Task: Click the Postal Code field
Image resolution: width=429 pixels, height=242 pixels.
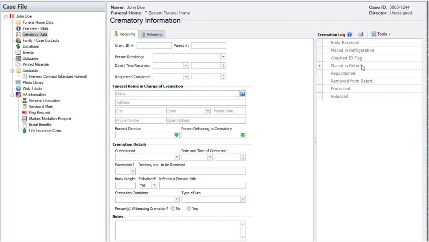Action: tap(229, 111)
